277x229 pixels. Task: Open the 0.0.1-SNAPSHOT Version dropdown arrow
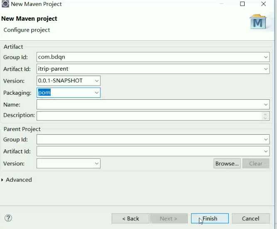[x=97, y=81]
